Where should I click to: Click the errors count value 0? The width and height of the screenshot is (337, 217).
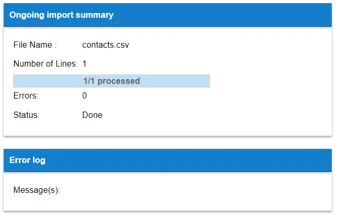tap(85, 96)
